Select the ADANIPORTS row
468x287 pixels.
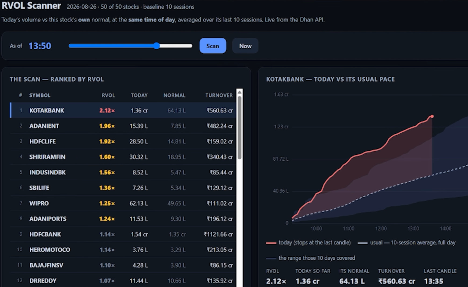(123, 219)
